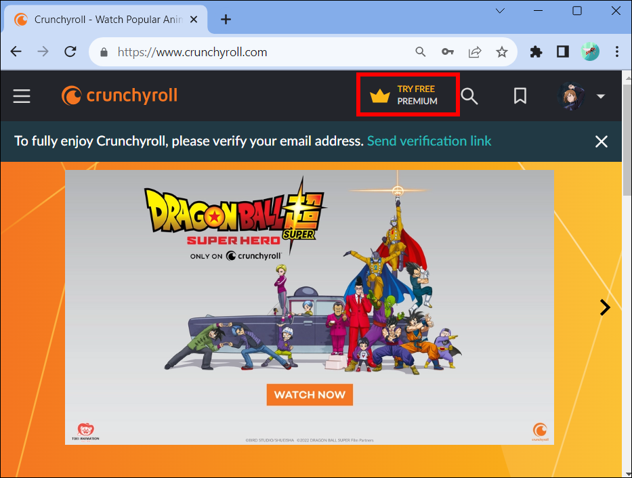Open the Dragon Ball Super Hero banner
The height and width of the screenshot is (478, 632).
(309, 307)
